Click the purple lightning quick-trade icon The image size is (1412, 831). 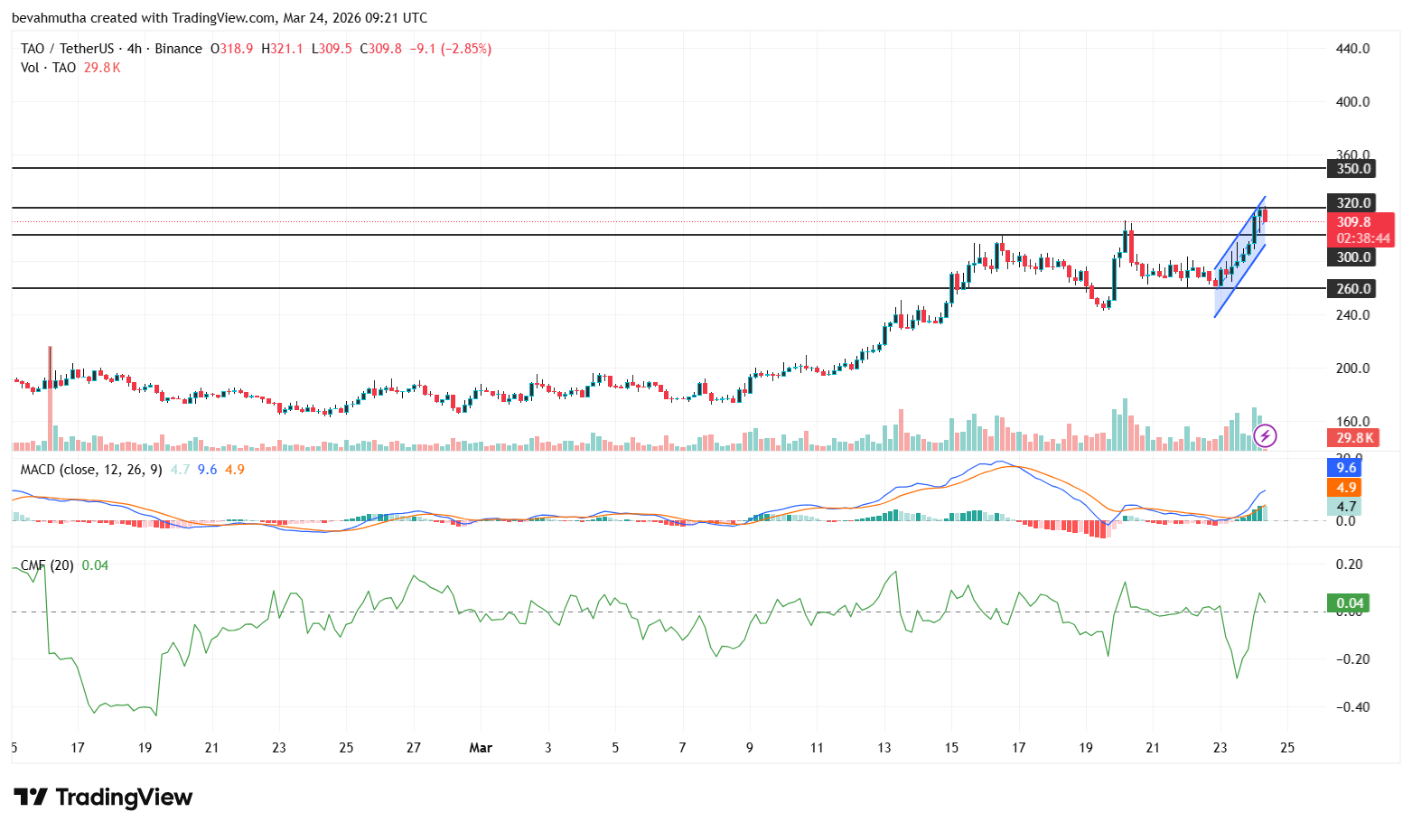coord(1265,437)
